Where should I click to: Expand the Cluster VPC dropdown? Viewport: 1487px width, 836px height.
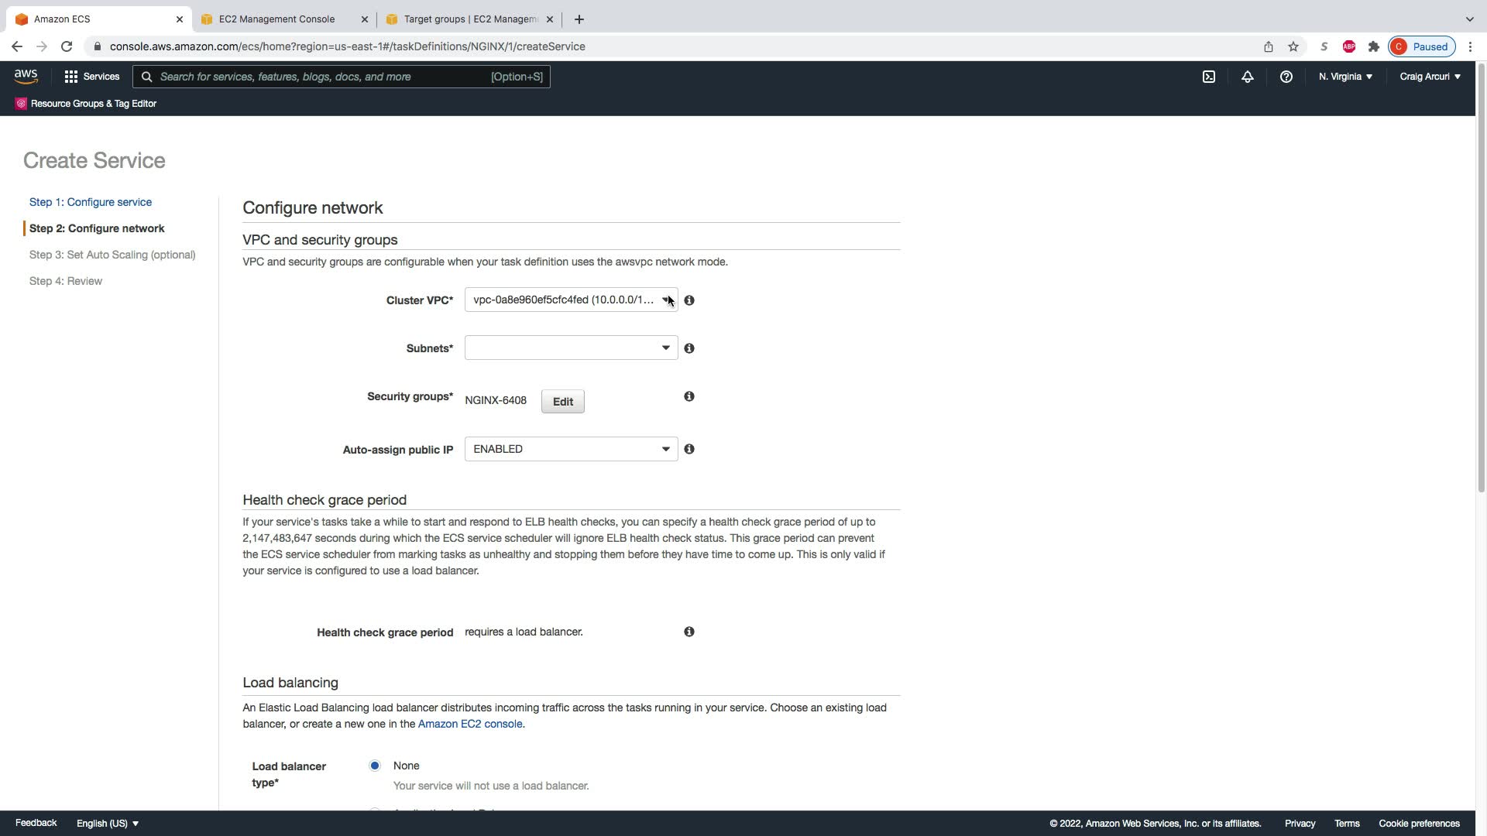coord(571,300)
